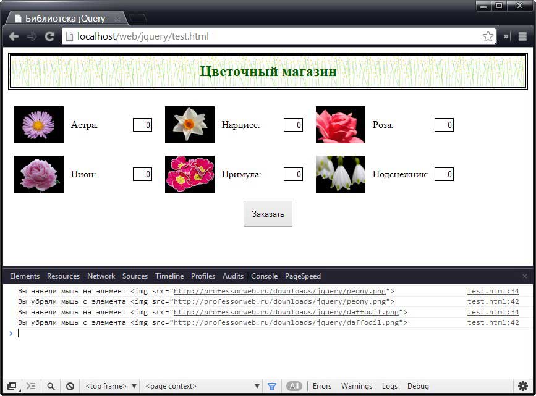Image resolution: width=536 pixels, height=396 pixels.
Task: Click the Примула flower image
Action: pyautogui.click(x=190, y=174)
